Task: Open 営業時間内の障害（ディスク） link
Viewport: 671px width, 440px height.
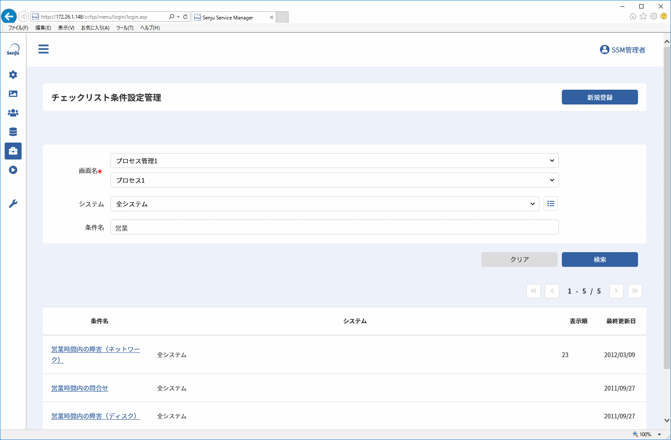Action: click(96, 416)
